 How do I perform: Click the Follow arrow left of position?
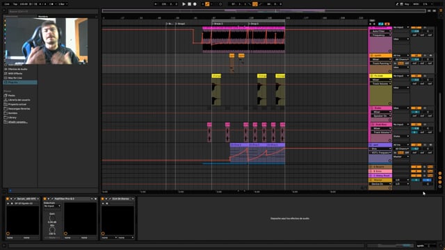coord(156,4)
